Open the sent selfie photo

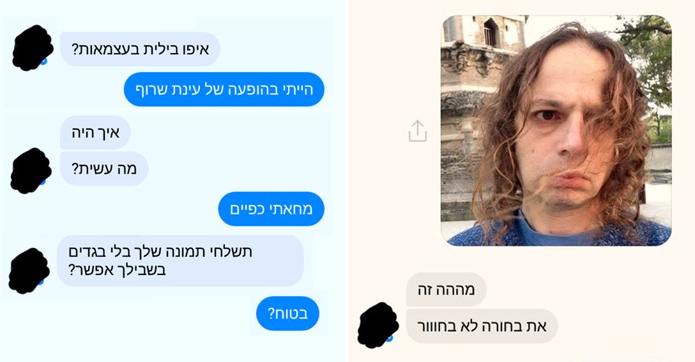click(556, 131)
